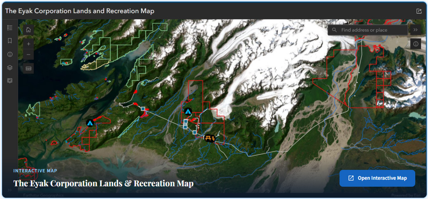Open the map tour slides icon
This screenshot has height=199, width=428.
(10, 81)
